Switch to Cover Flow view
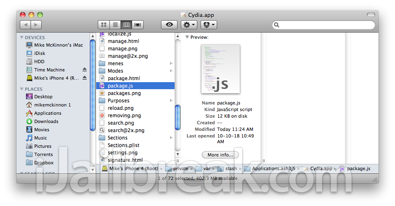 138,25
